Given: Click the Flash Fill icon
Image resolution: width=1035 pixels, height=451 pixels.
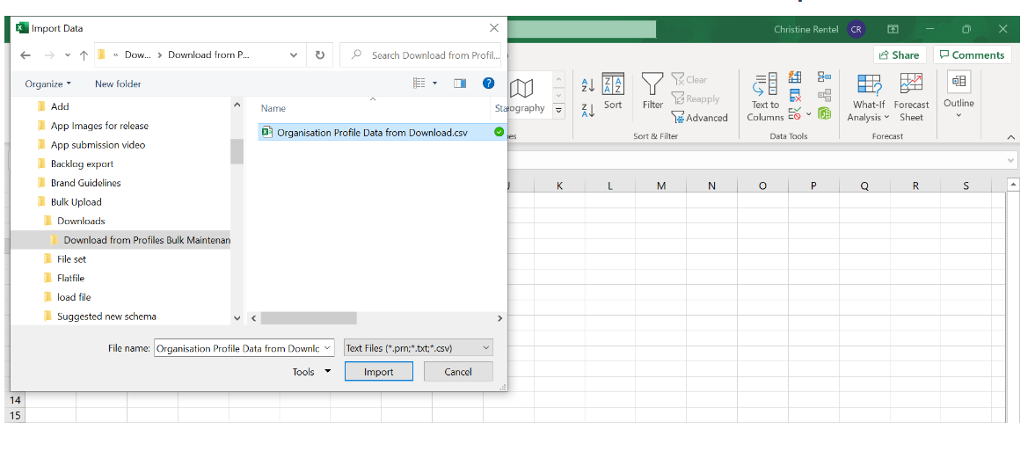Looking at the screenshot, I should [796, 78].
